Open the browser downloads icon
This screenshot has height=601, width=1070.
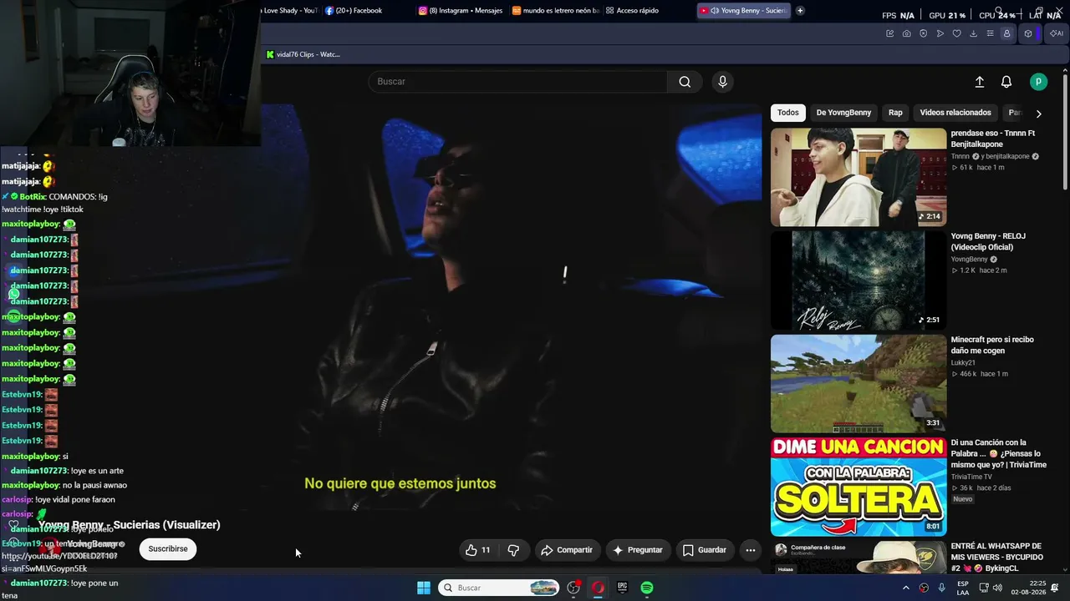[x=974, y=33]
